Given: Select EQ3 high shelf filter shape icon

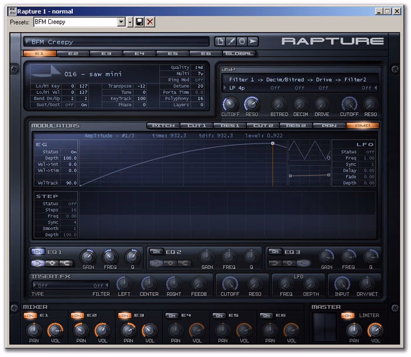Looking at the screenshot, I should point(303,263).
